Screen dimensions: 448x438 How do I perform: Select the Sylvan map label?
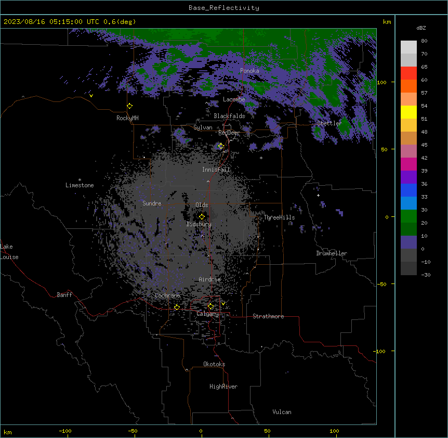203,127
